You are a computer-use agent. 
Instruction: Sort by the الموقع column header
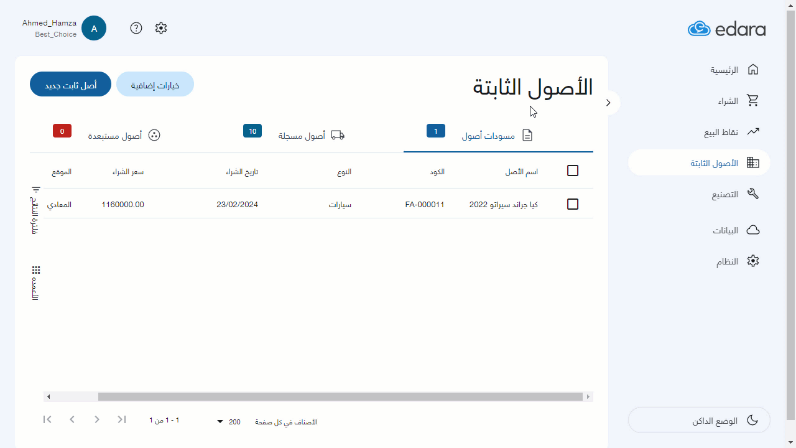pos(62,172)
